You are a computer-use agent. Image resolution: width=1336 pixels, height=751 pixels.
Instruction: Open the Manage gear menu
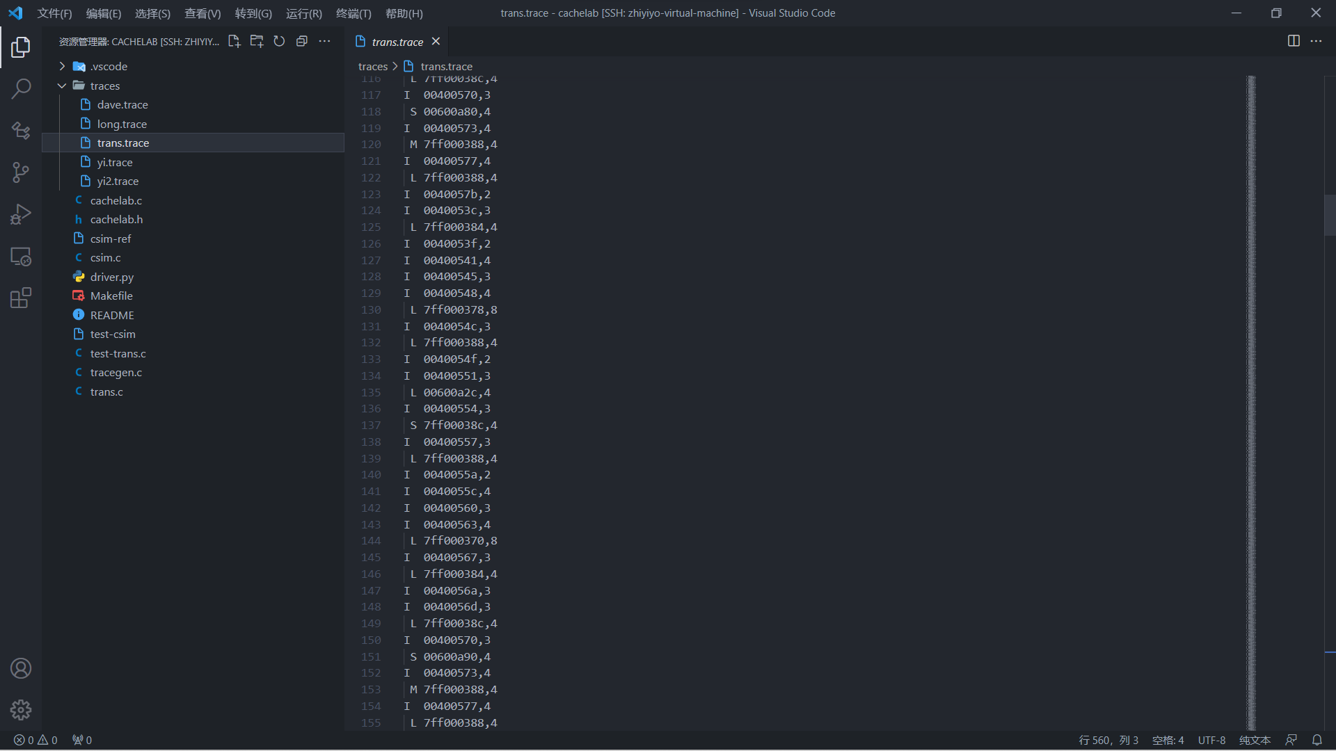(21, 710)
